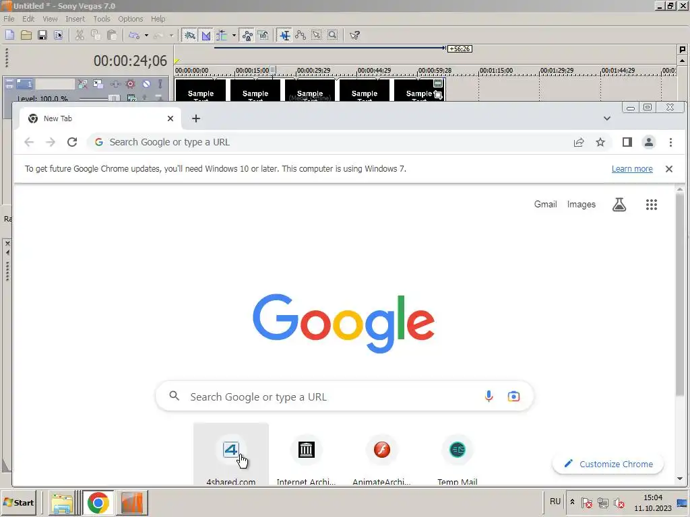Start a Google voice search
This screenshot has height=517, width=690.
489,396
